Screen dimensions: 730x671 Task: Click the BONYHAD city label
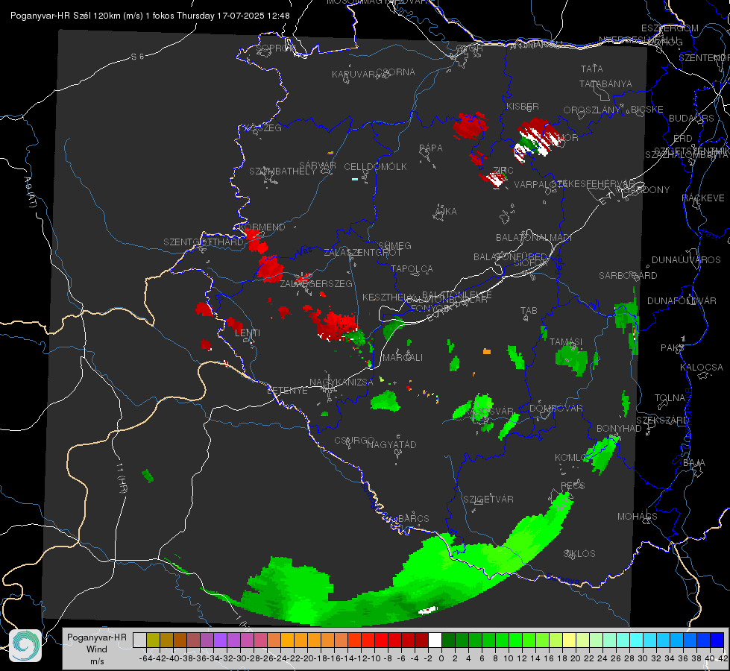pyautogui.click(x=619, y=428)
